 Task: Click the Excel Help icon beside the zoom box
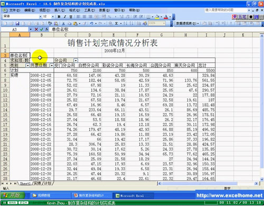pos(145,23)
